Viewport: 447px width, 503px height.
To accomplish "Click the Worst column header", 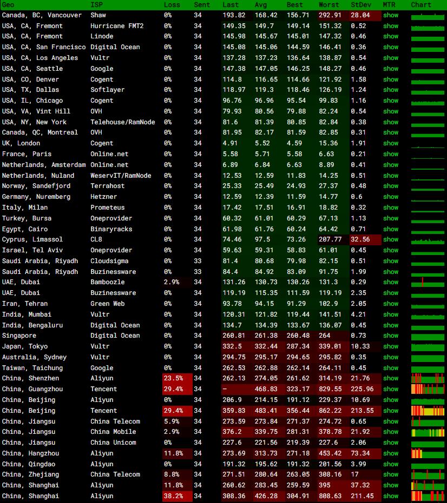I will coord(328,5).
